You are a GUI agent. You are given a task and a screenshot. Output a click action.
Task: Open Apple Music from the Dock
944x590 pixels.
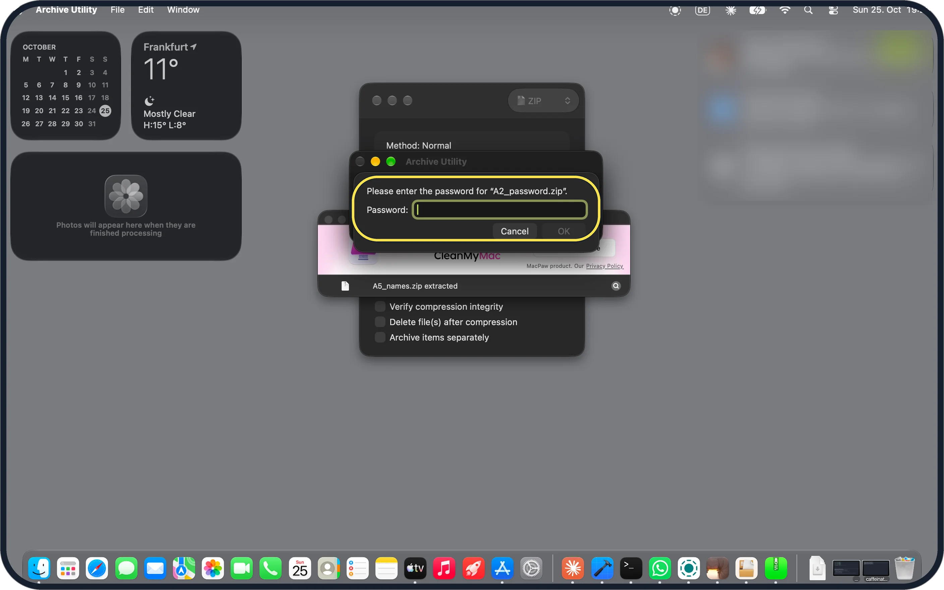coord(444,568)
